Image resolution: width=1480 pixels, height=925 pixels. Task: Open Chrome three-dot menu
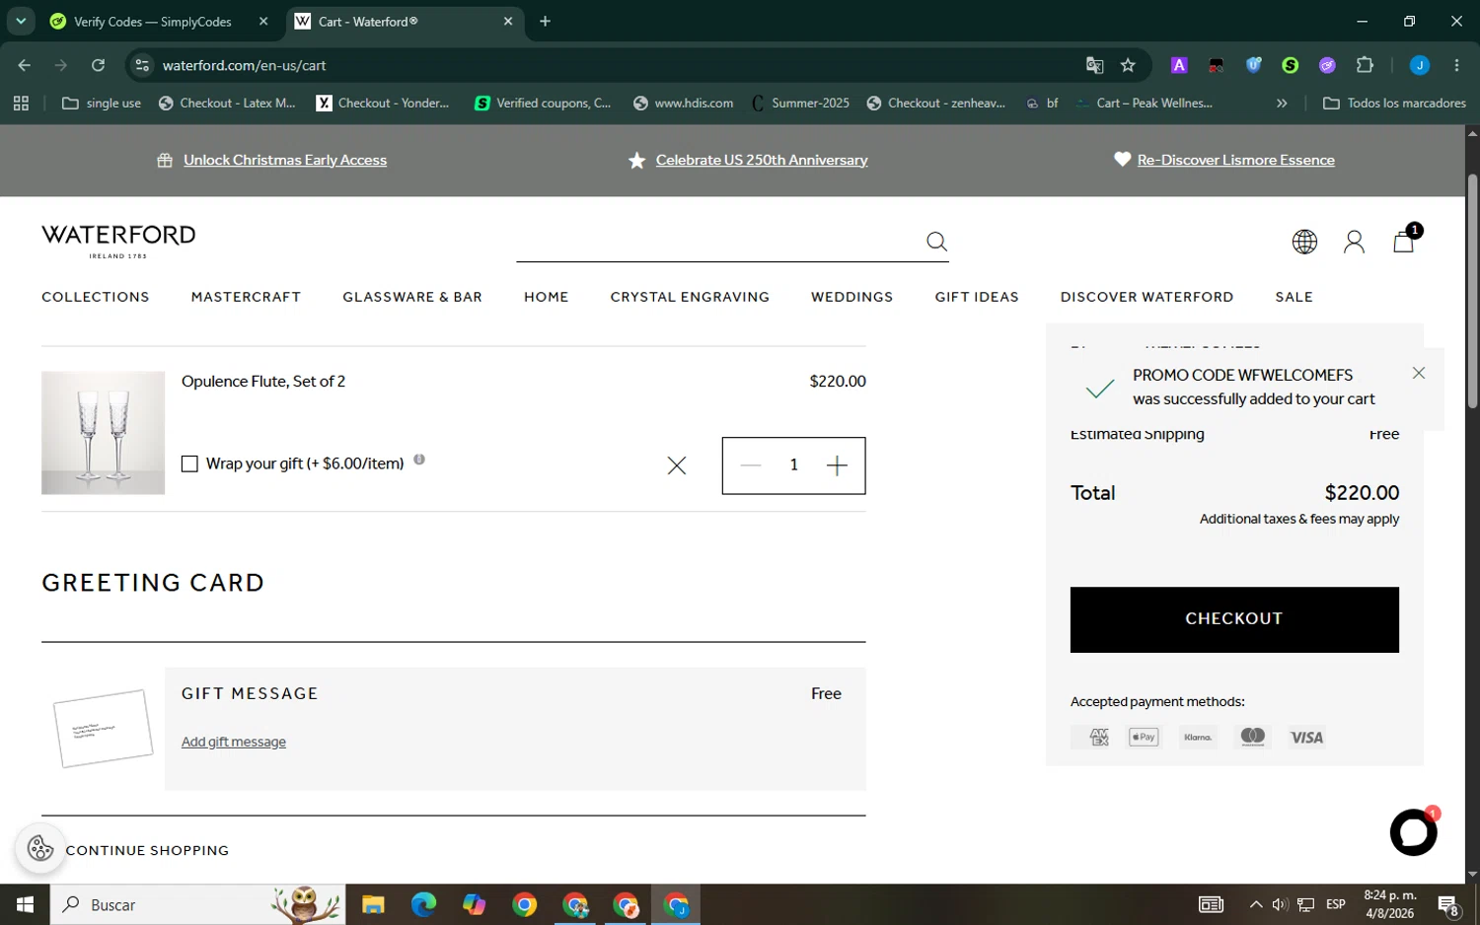1456,65
